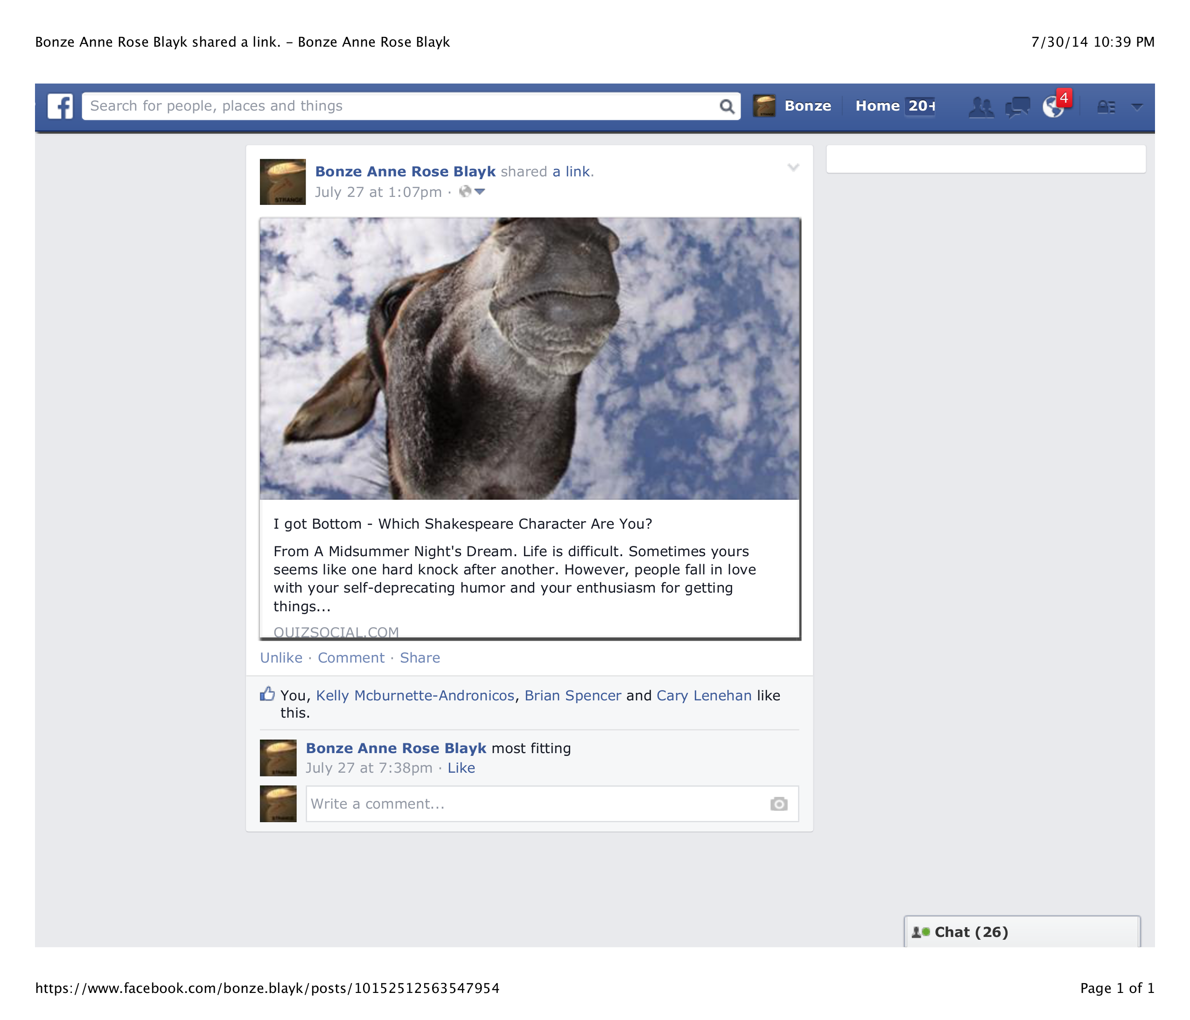The image size is (1190, 1020).
Task: Click the camera icon in comment box
Action: [x=778, y=803]
